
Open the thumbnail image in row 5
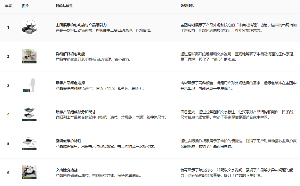pyautogui.click(x=29, y=143)
